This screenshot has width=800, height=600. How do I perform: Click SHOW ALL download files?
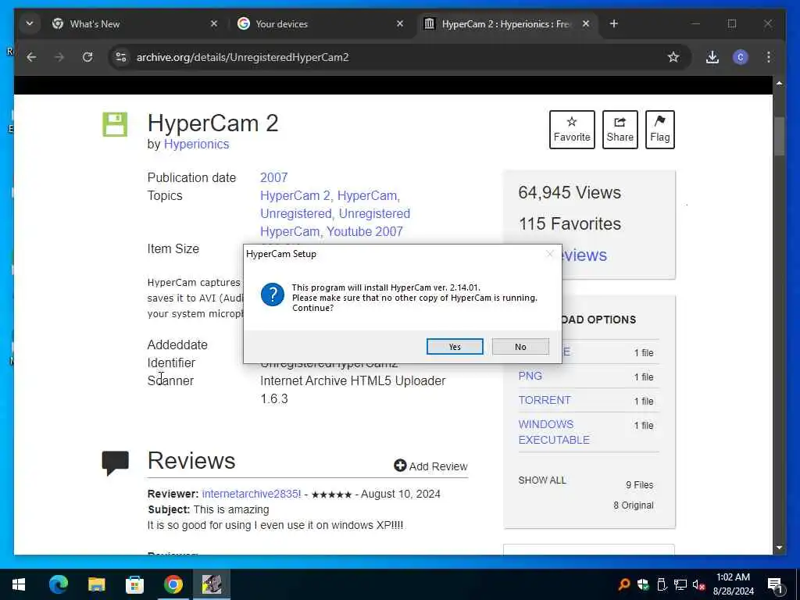point(542,480)
